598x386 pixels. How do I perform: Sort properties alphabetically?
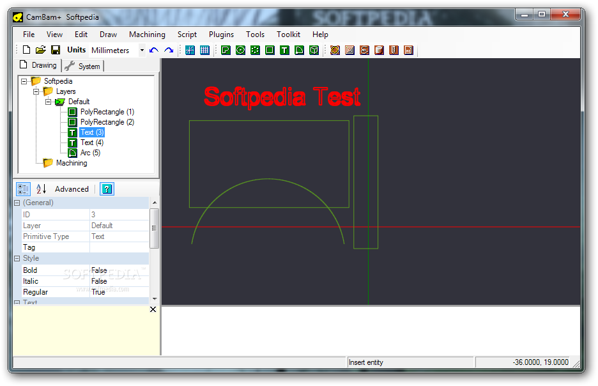pos(41,189)
